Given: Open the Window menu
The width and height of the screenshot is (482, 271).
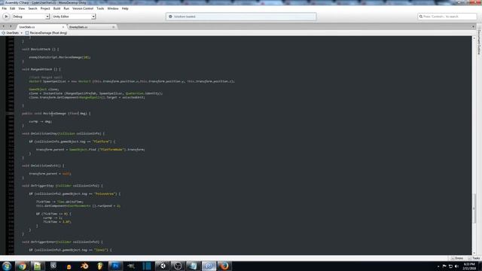Looking at the screenshot, I should (x=113, y=8).
